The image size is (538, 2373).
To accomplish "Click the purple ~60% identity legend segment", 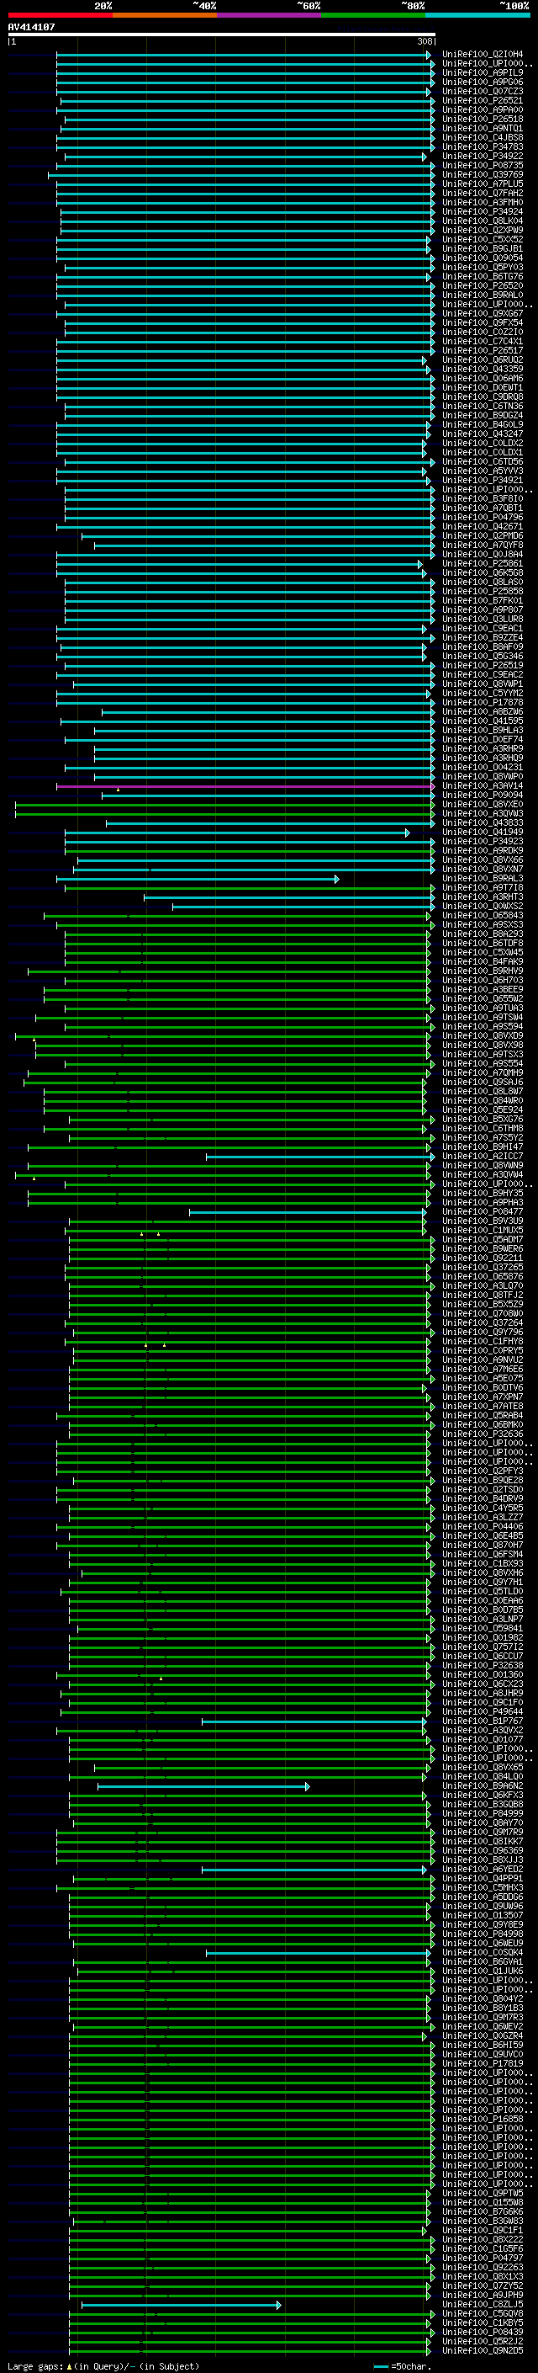I will tap(270, 16).
